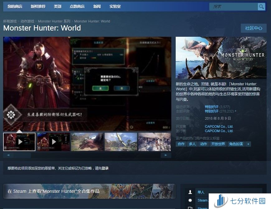Open the 您的商店 menu

pyautogui.click(x=15, y=7)
